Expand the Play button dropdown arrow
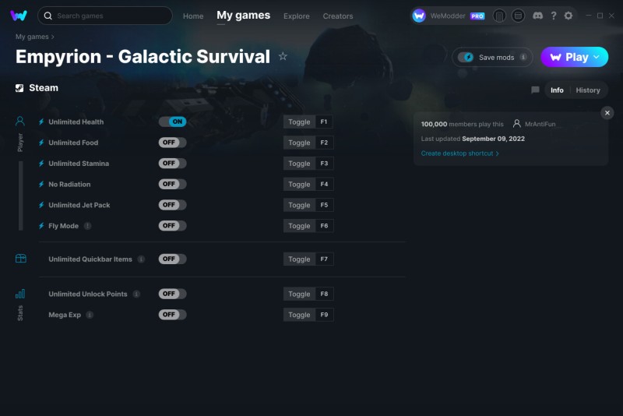Image resolution: width=623 pixels, height=416 pixels. click(597, 57)
